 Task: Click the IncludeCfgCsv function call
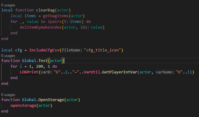click(x=44, y=50)
